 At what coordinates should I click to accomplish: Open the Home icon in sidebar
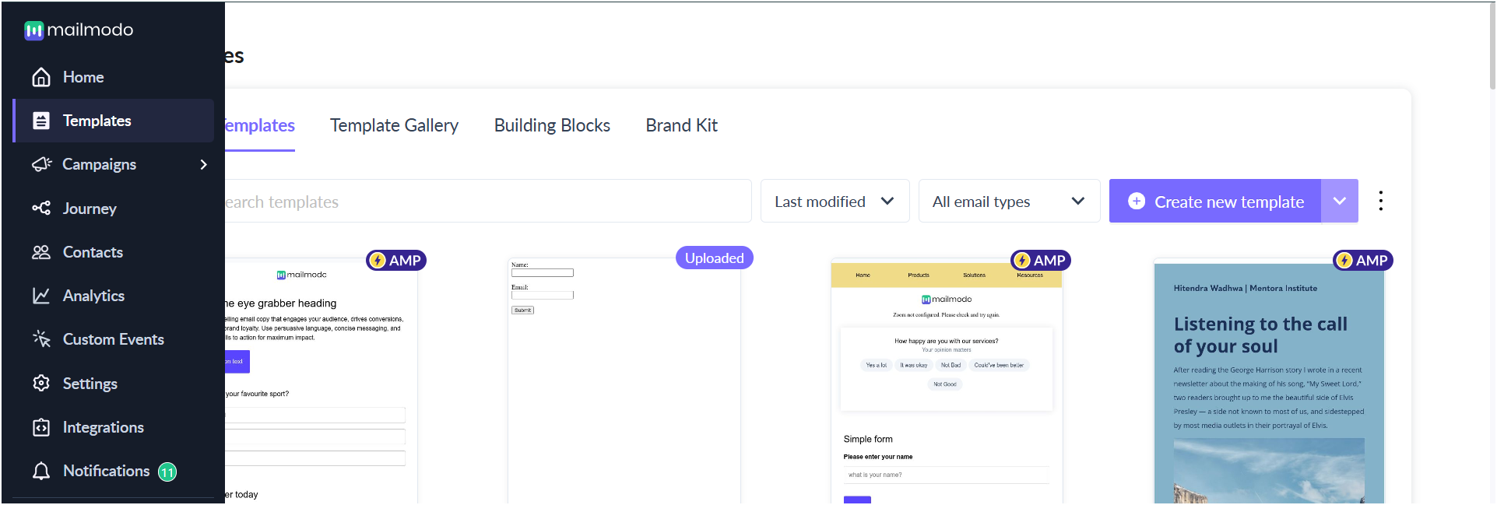tap(41, 77)
